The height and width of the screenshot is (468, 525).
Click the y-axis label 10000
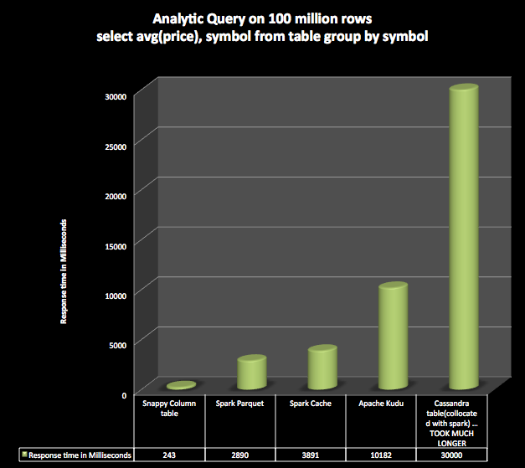pos(116,296)
